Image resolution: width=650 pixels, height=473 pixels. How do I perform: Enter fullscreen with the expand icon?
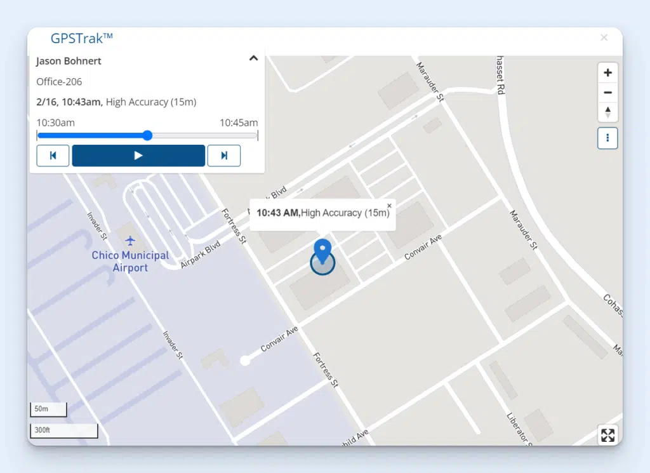[607, 435]
